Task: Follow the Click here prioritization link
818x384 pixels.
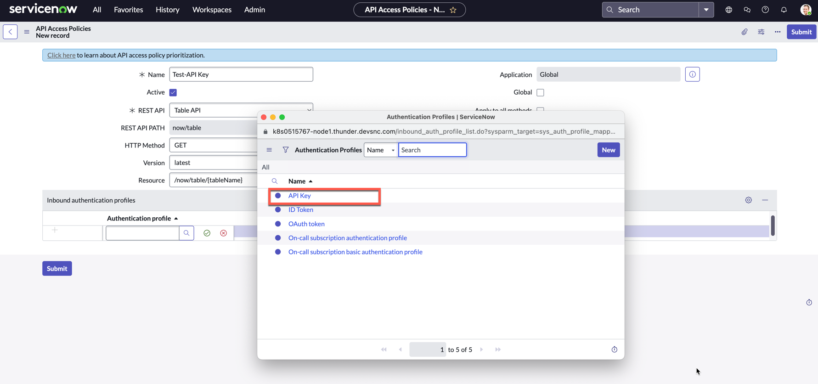Action: [x=61, y=55]
